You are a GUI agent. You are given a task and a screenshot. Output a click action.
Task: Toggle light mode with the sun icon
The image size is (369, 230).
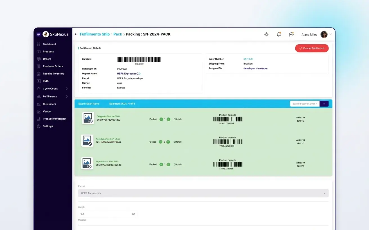point(266,34)
